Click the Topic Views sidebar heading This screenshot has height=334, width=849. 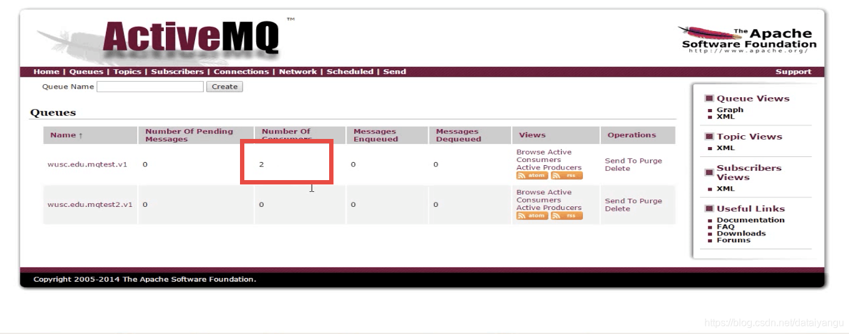pyautogui.click(x=749, y=136)
